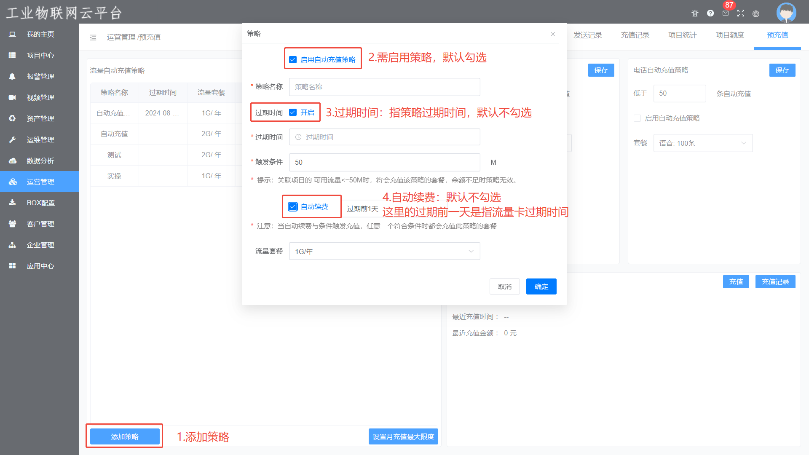Expand the 流量套餐 1G/年 dropdown
This screenshot has height=455, width=809.
click(x=384, y=252)
